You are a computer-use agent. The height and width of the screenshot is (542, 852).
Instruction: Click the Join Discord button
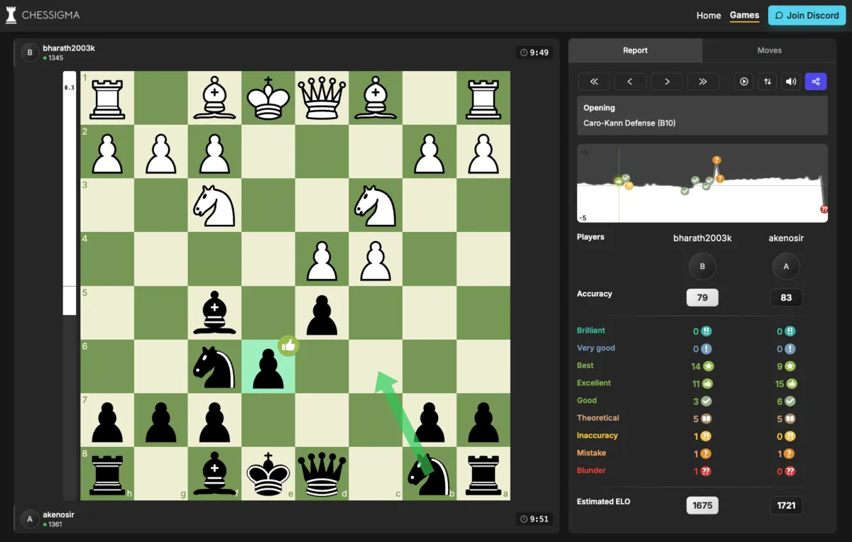pyautogui.click(x=807, y=15)
